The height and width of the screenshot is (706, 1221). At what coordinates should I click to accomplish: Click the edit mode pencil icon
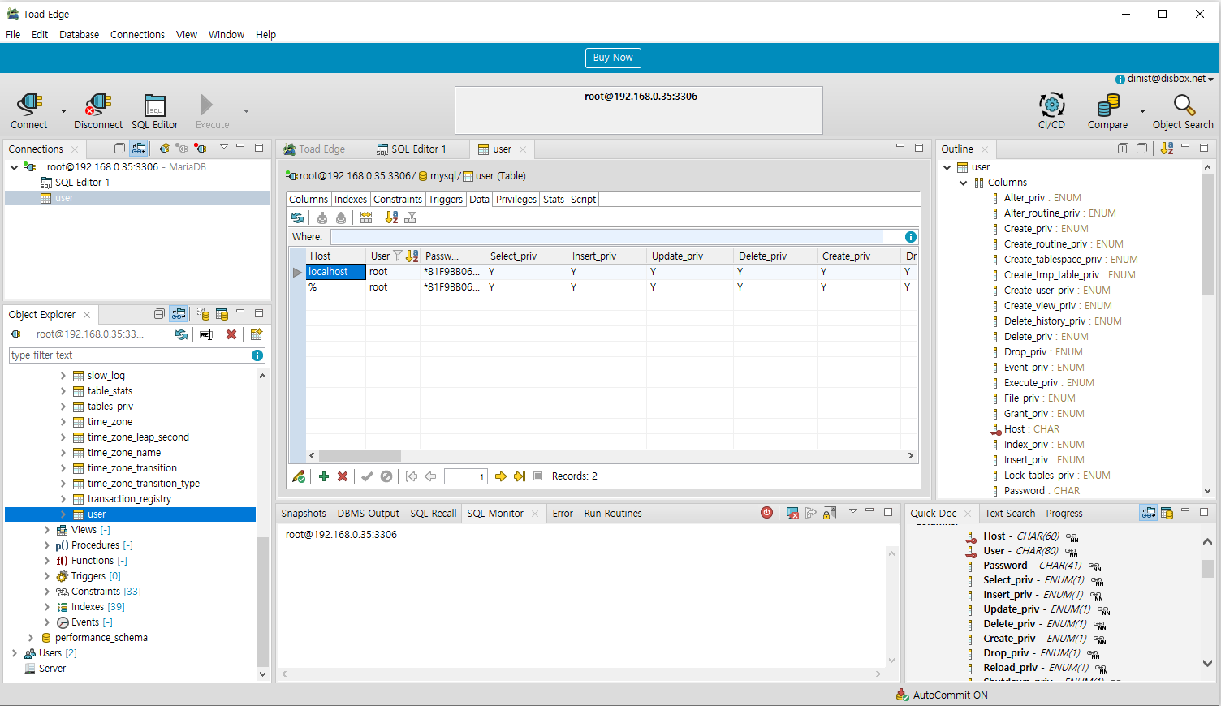click(299, 476)
